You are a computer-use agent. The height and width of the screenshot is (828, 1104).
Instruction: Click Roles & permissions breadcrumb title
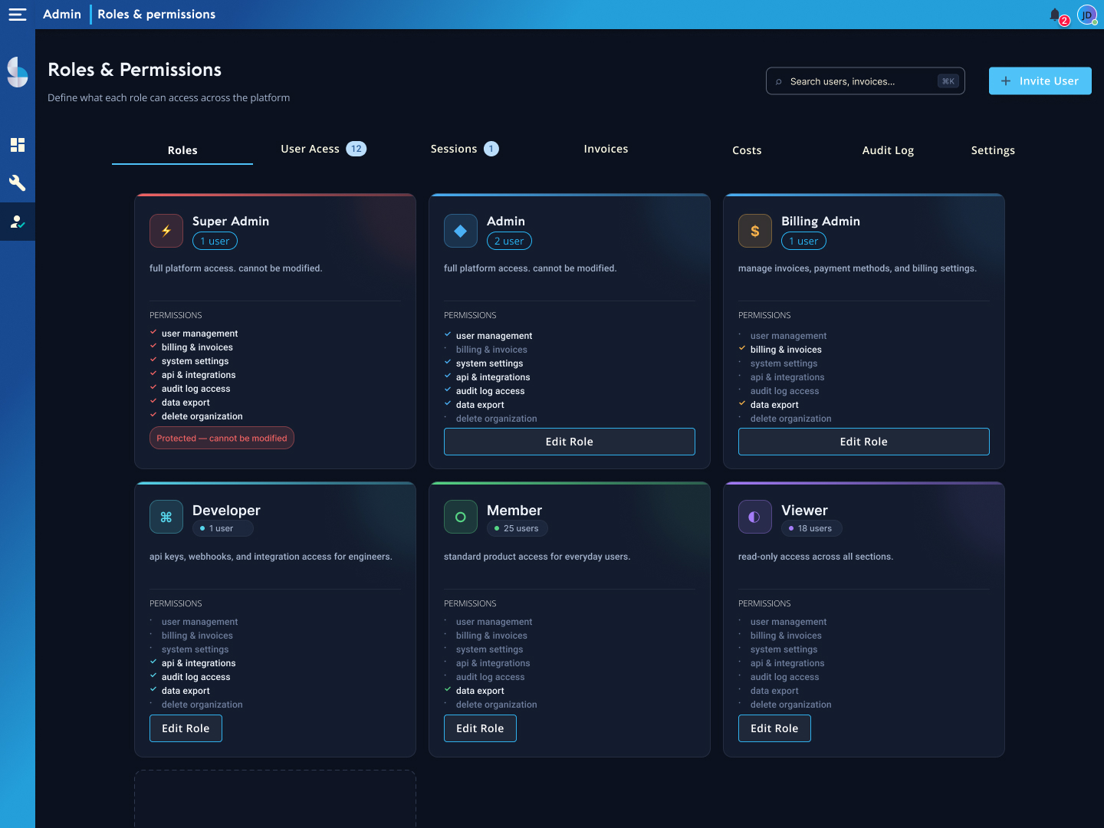pos(156,15)
